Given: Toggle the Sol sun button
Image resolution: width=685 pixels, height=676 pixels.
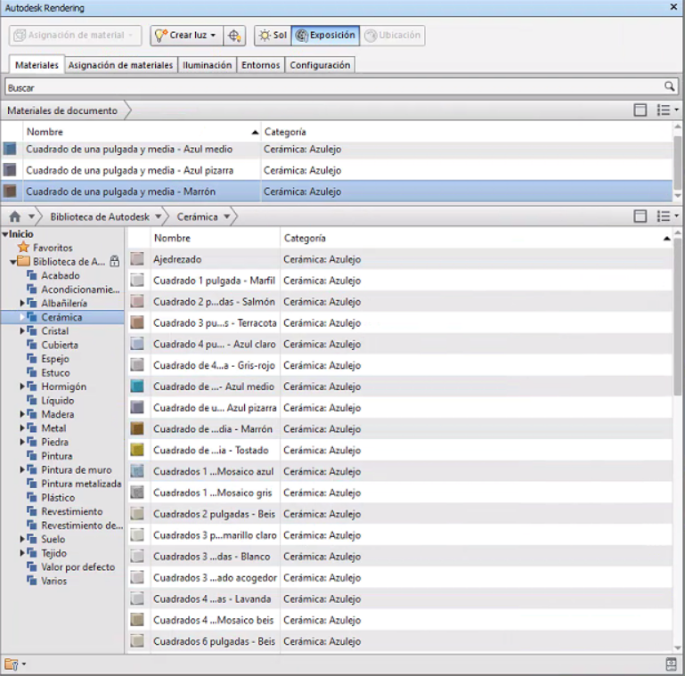Looking at the screenshot, I should [x=273, y=36].
